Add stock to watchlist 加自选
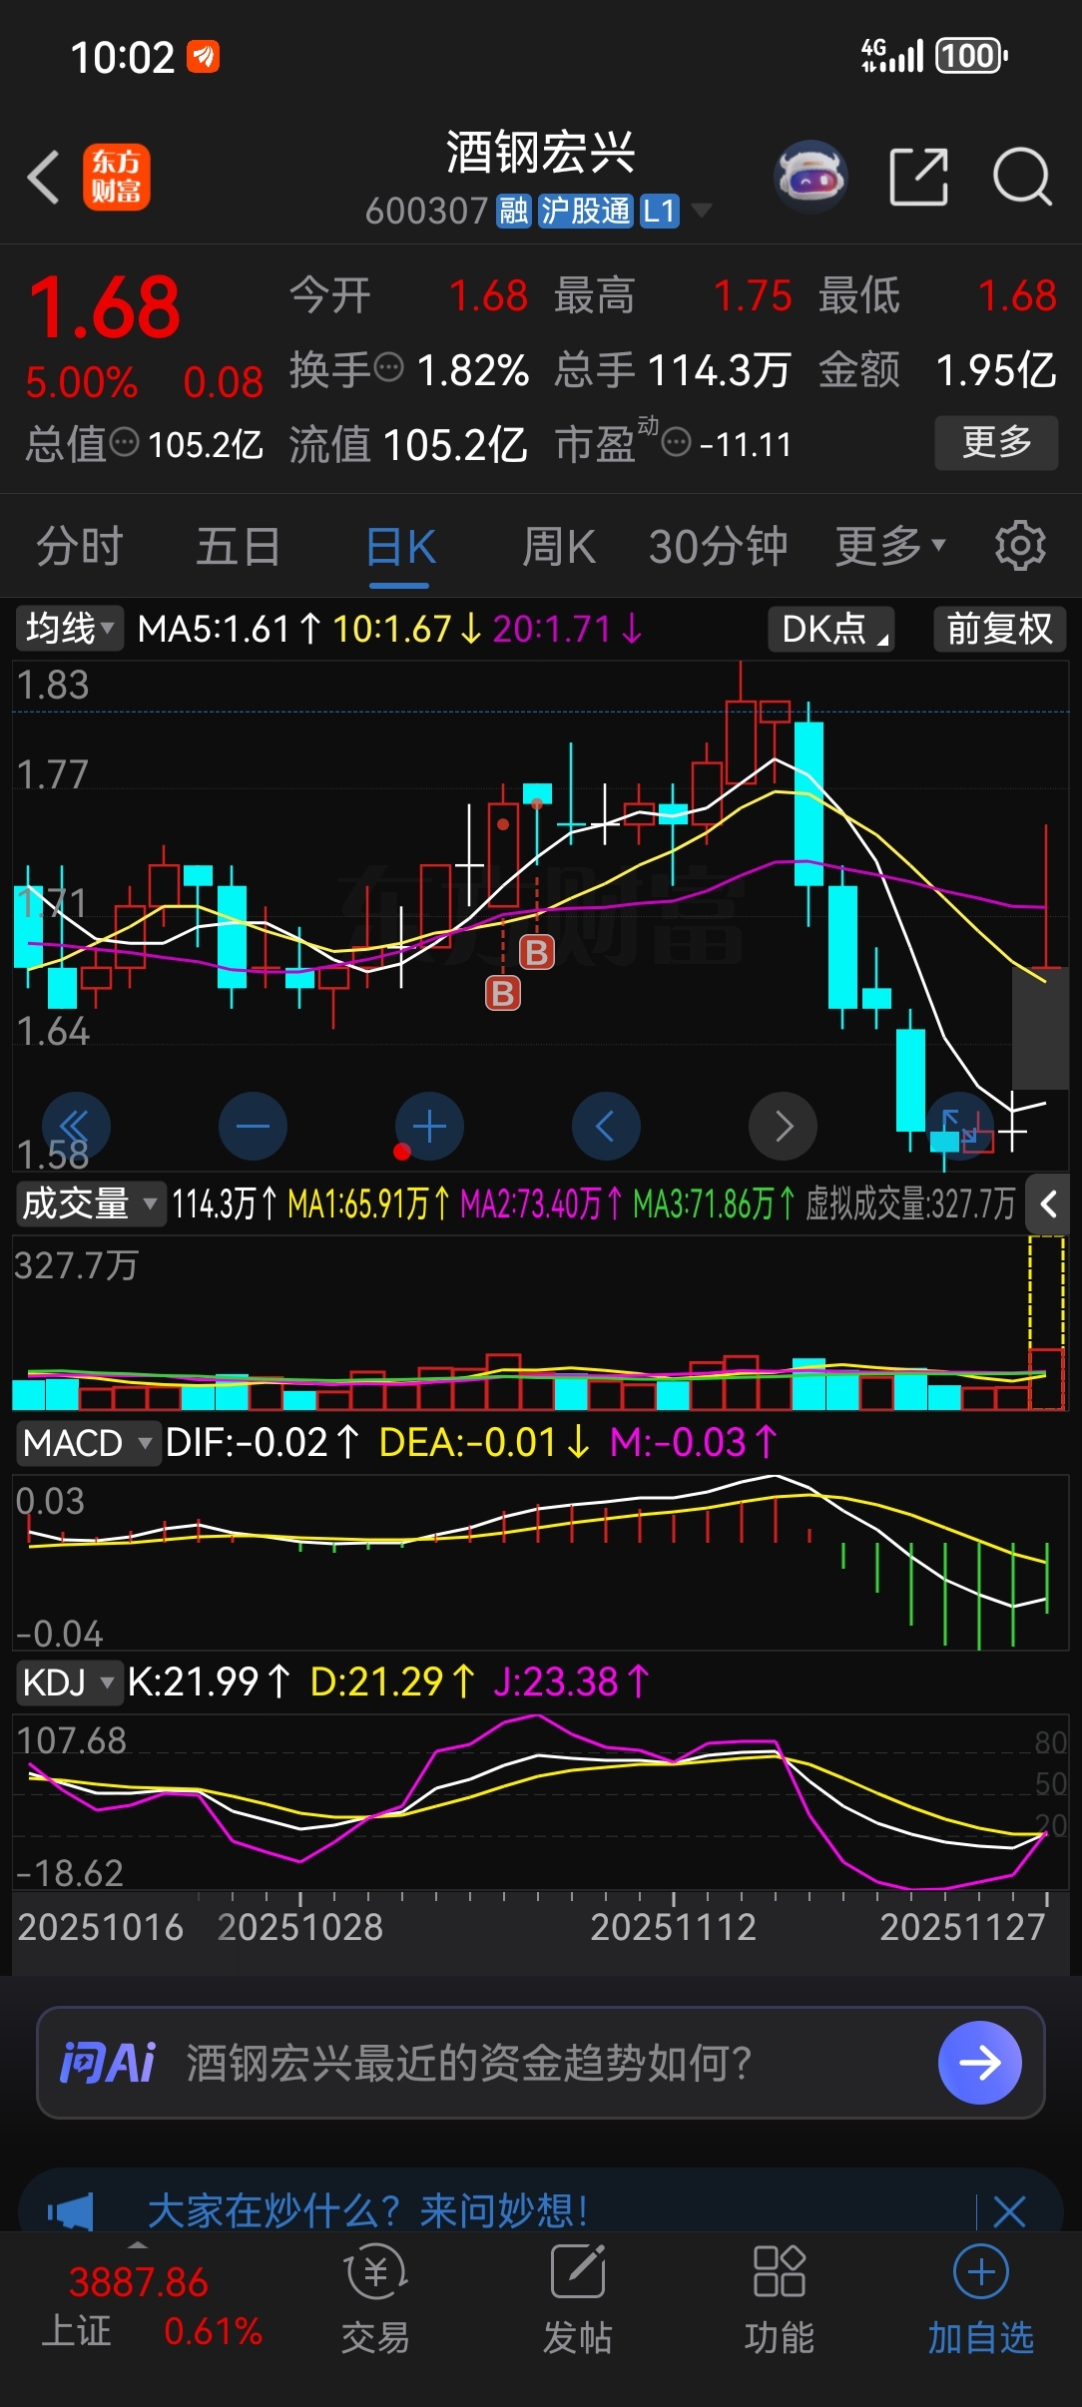The width and height of the screenshot is (1082, 2407). pos(980,2299)
